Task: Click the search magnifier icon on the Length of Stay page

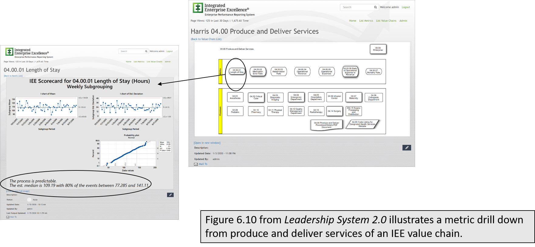Action: point(146,51)
